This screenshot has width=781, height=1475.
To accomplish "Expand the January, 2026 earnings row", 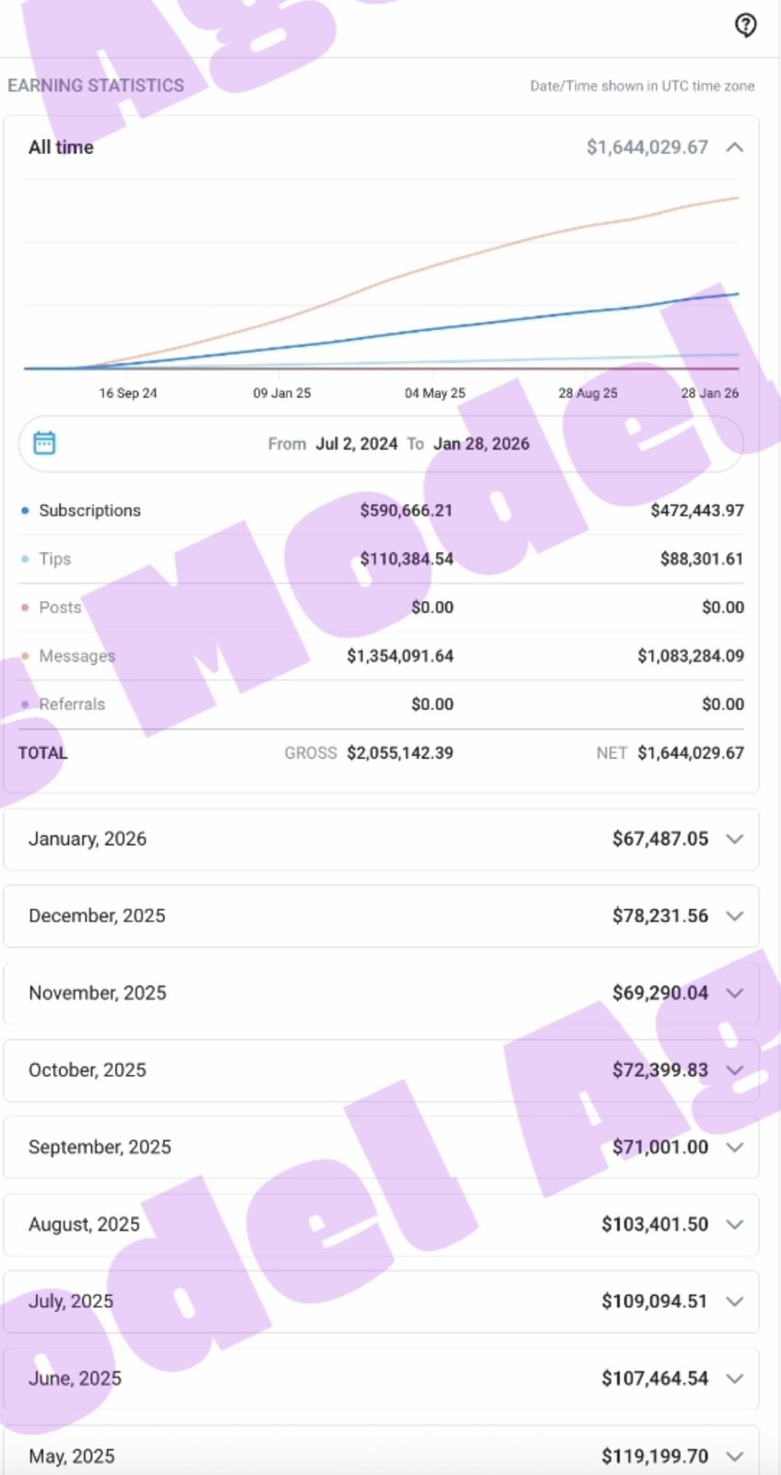I will point(734,839).
